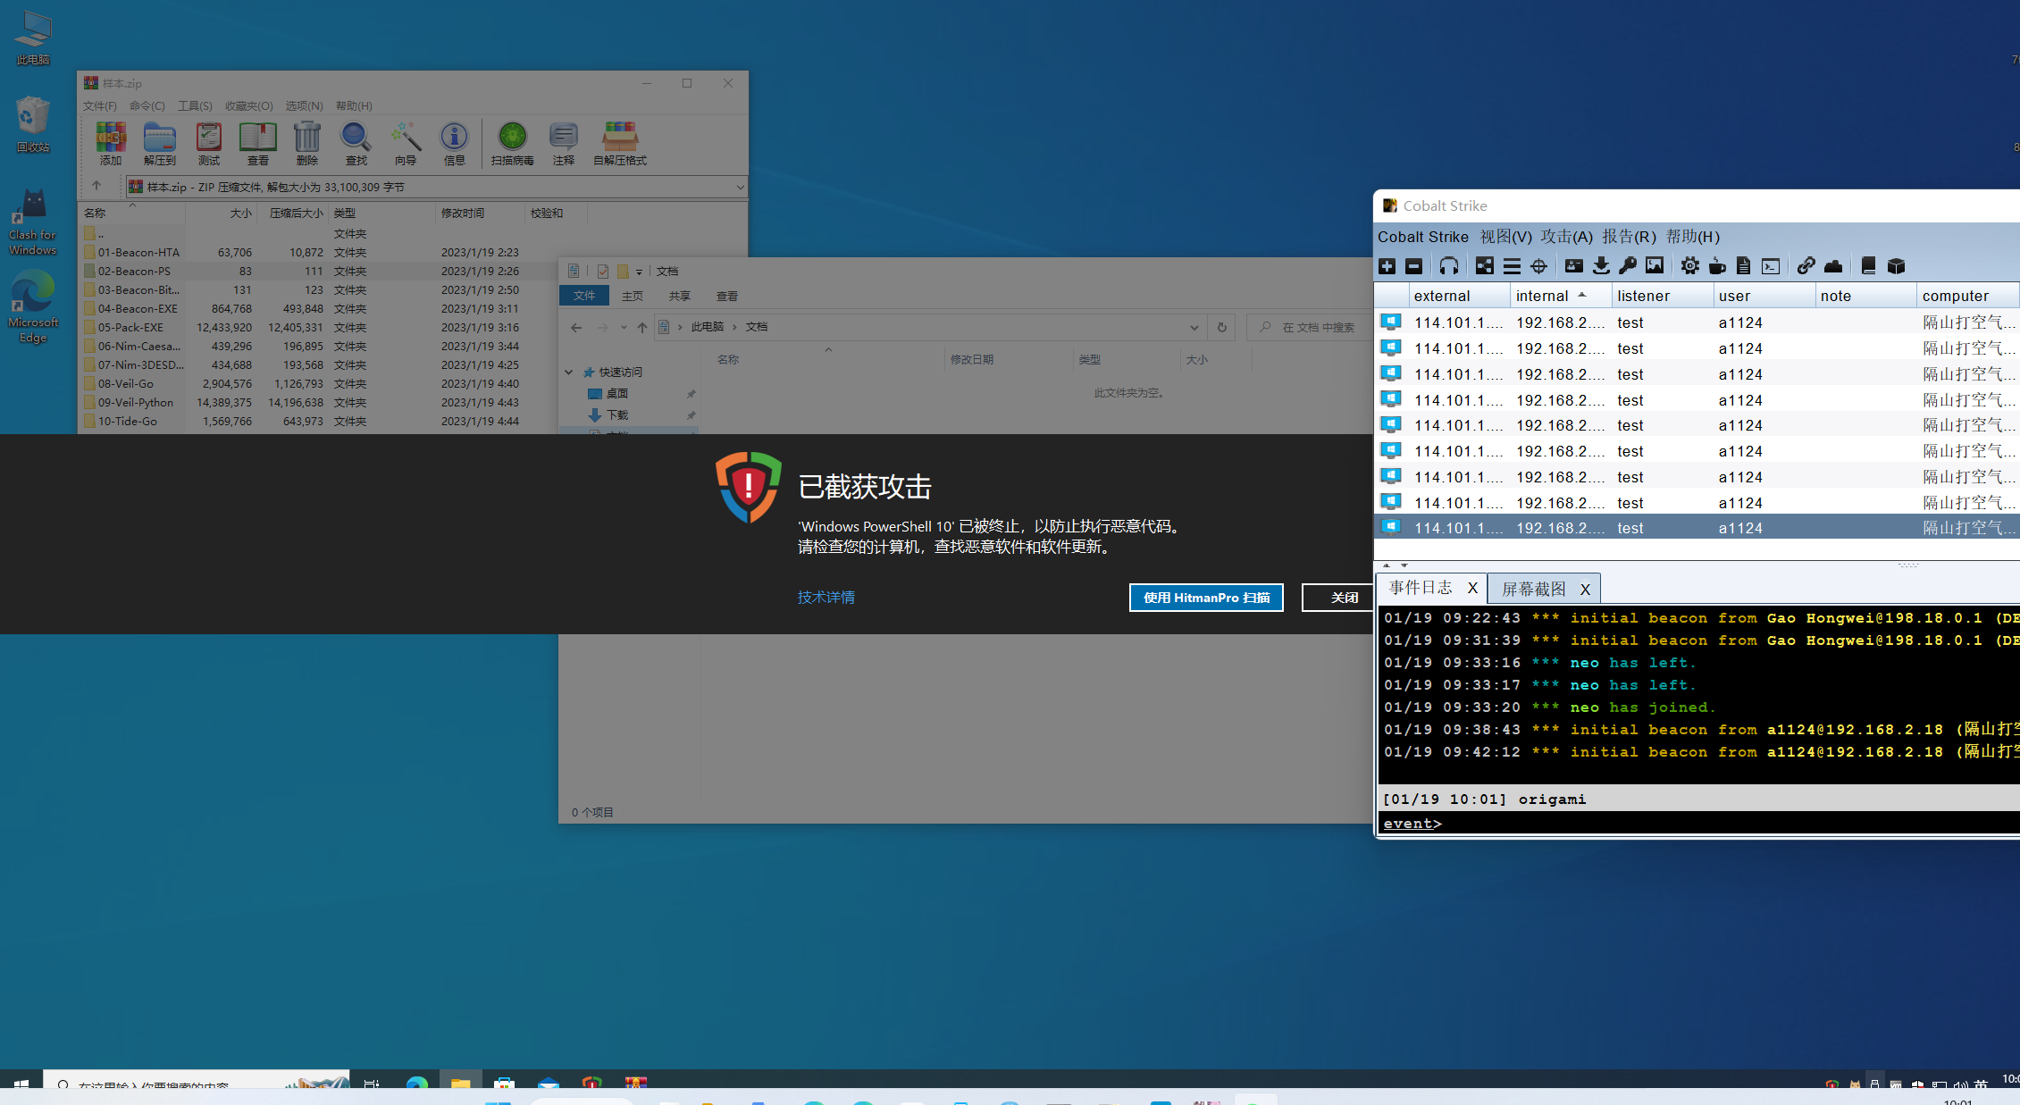Click 使用 HitmanPro 扫描 button
Image resolution: width=2020 pixels, height=1105 pixels.
tap(1206, 598)
